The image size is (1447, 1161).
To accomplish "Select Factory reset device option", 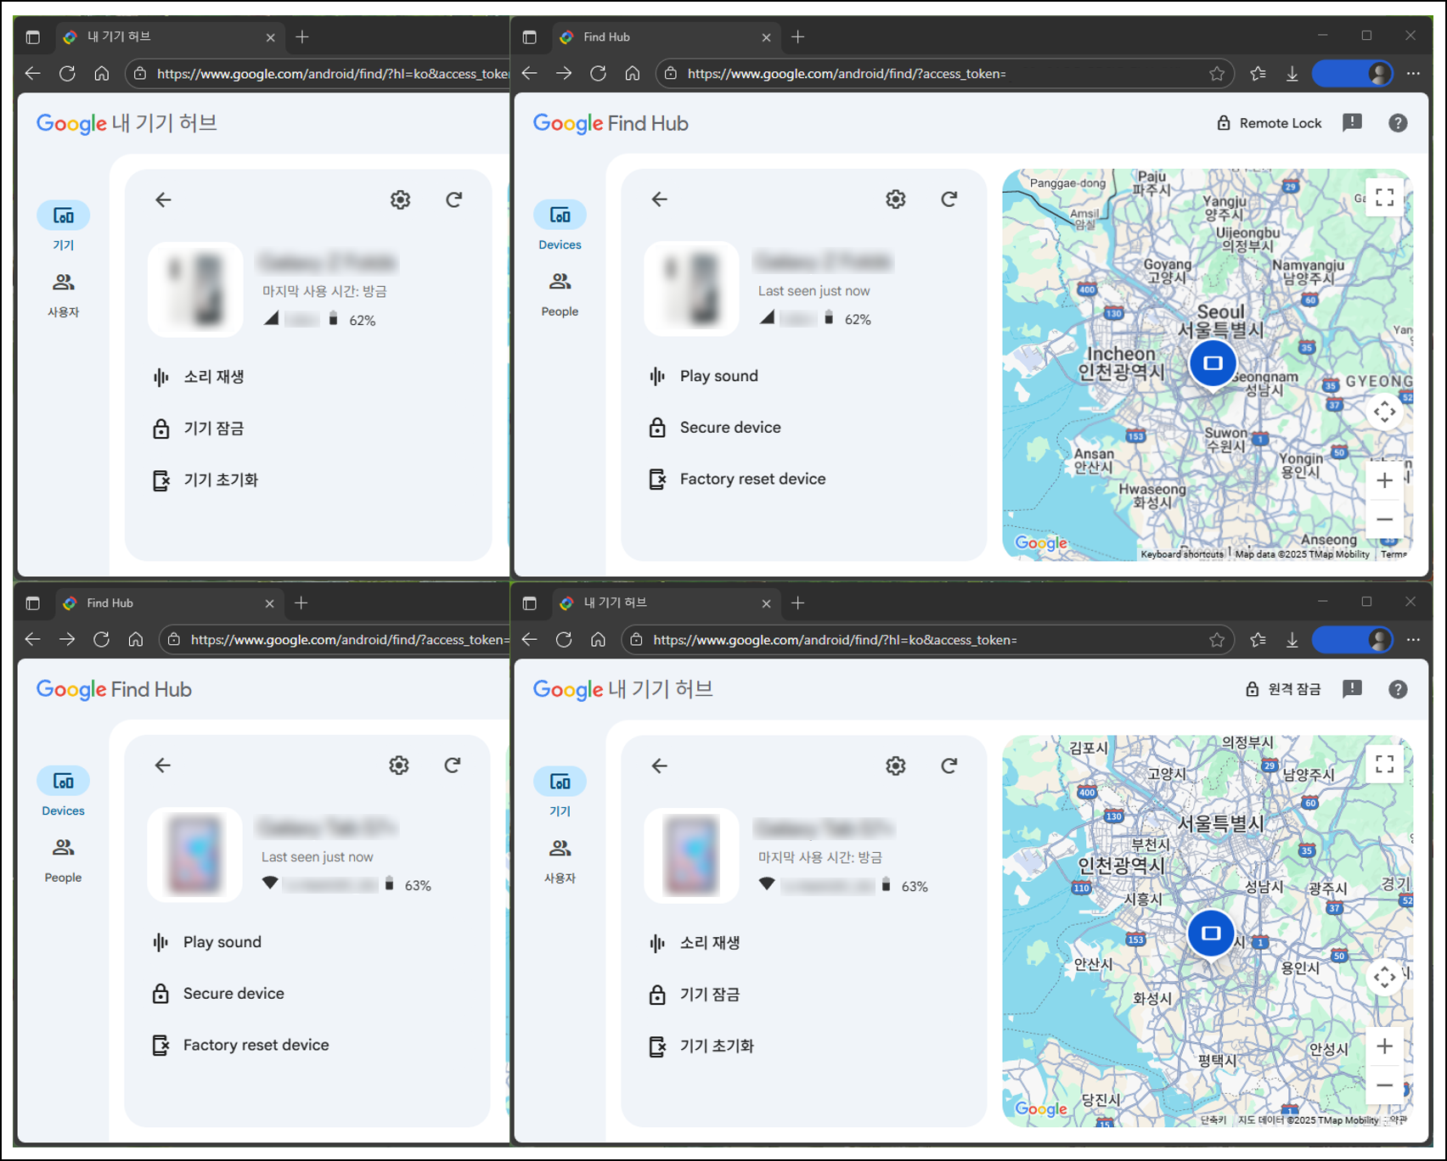I will (751, 478).
